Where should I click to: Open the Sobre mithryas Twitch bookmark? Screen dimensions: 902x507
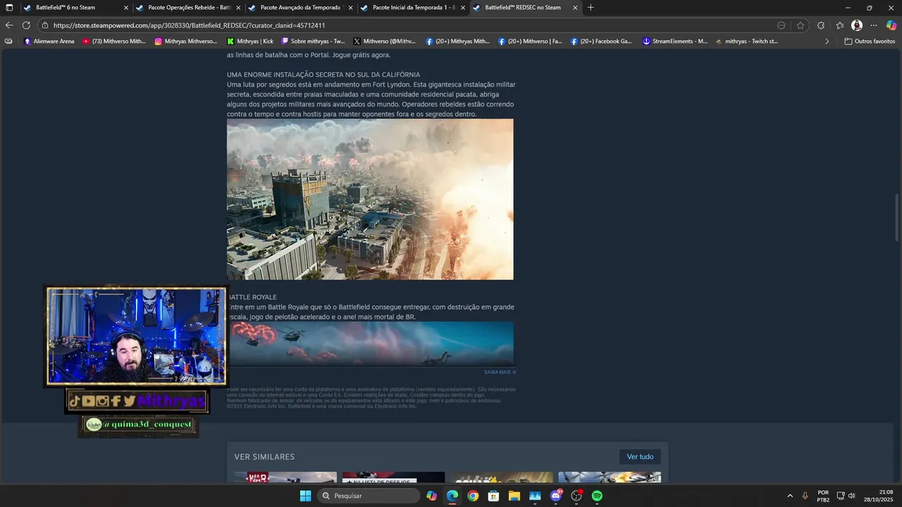tap(314, 42)
